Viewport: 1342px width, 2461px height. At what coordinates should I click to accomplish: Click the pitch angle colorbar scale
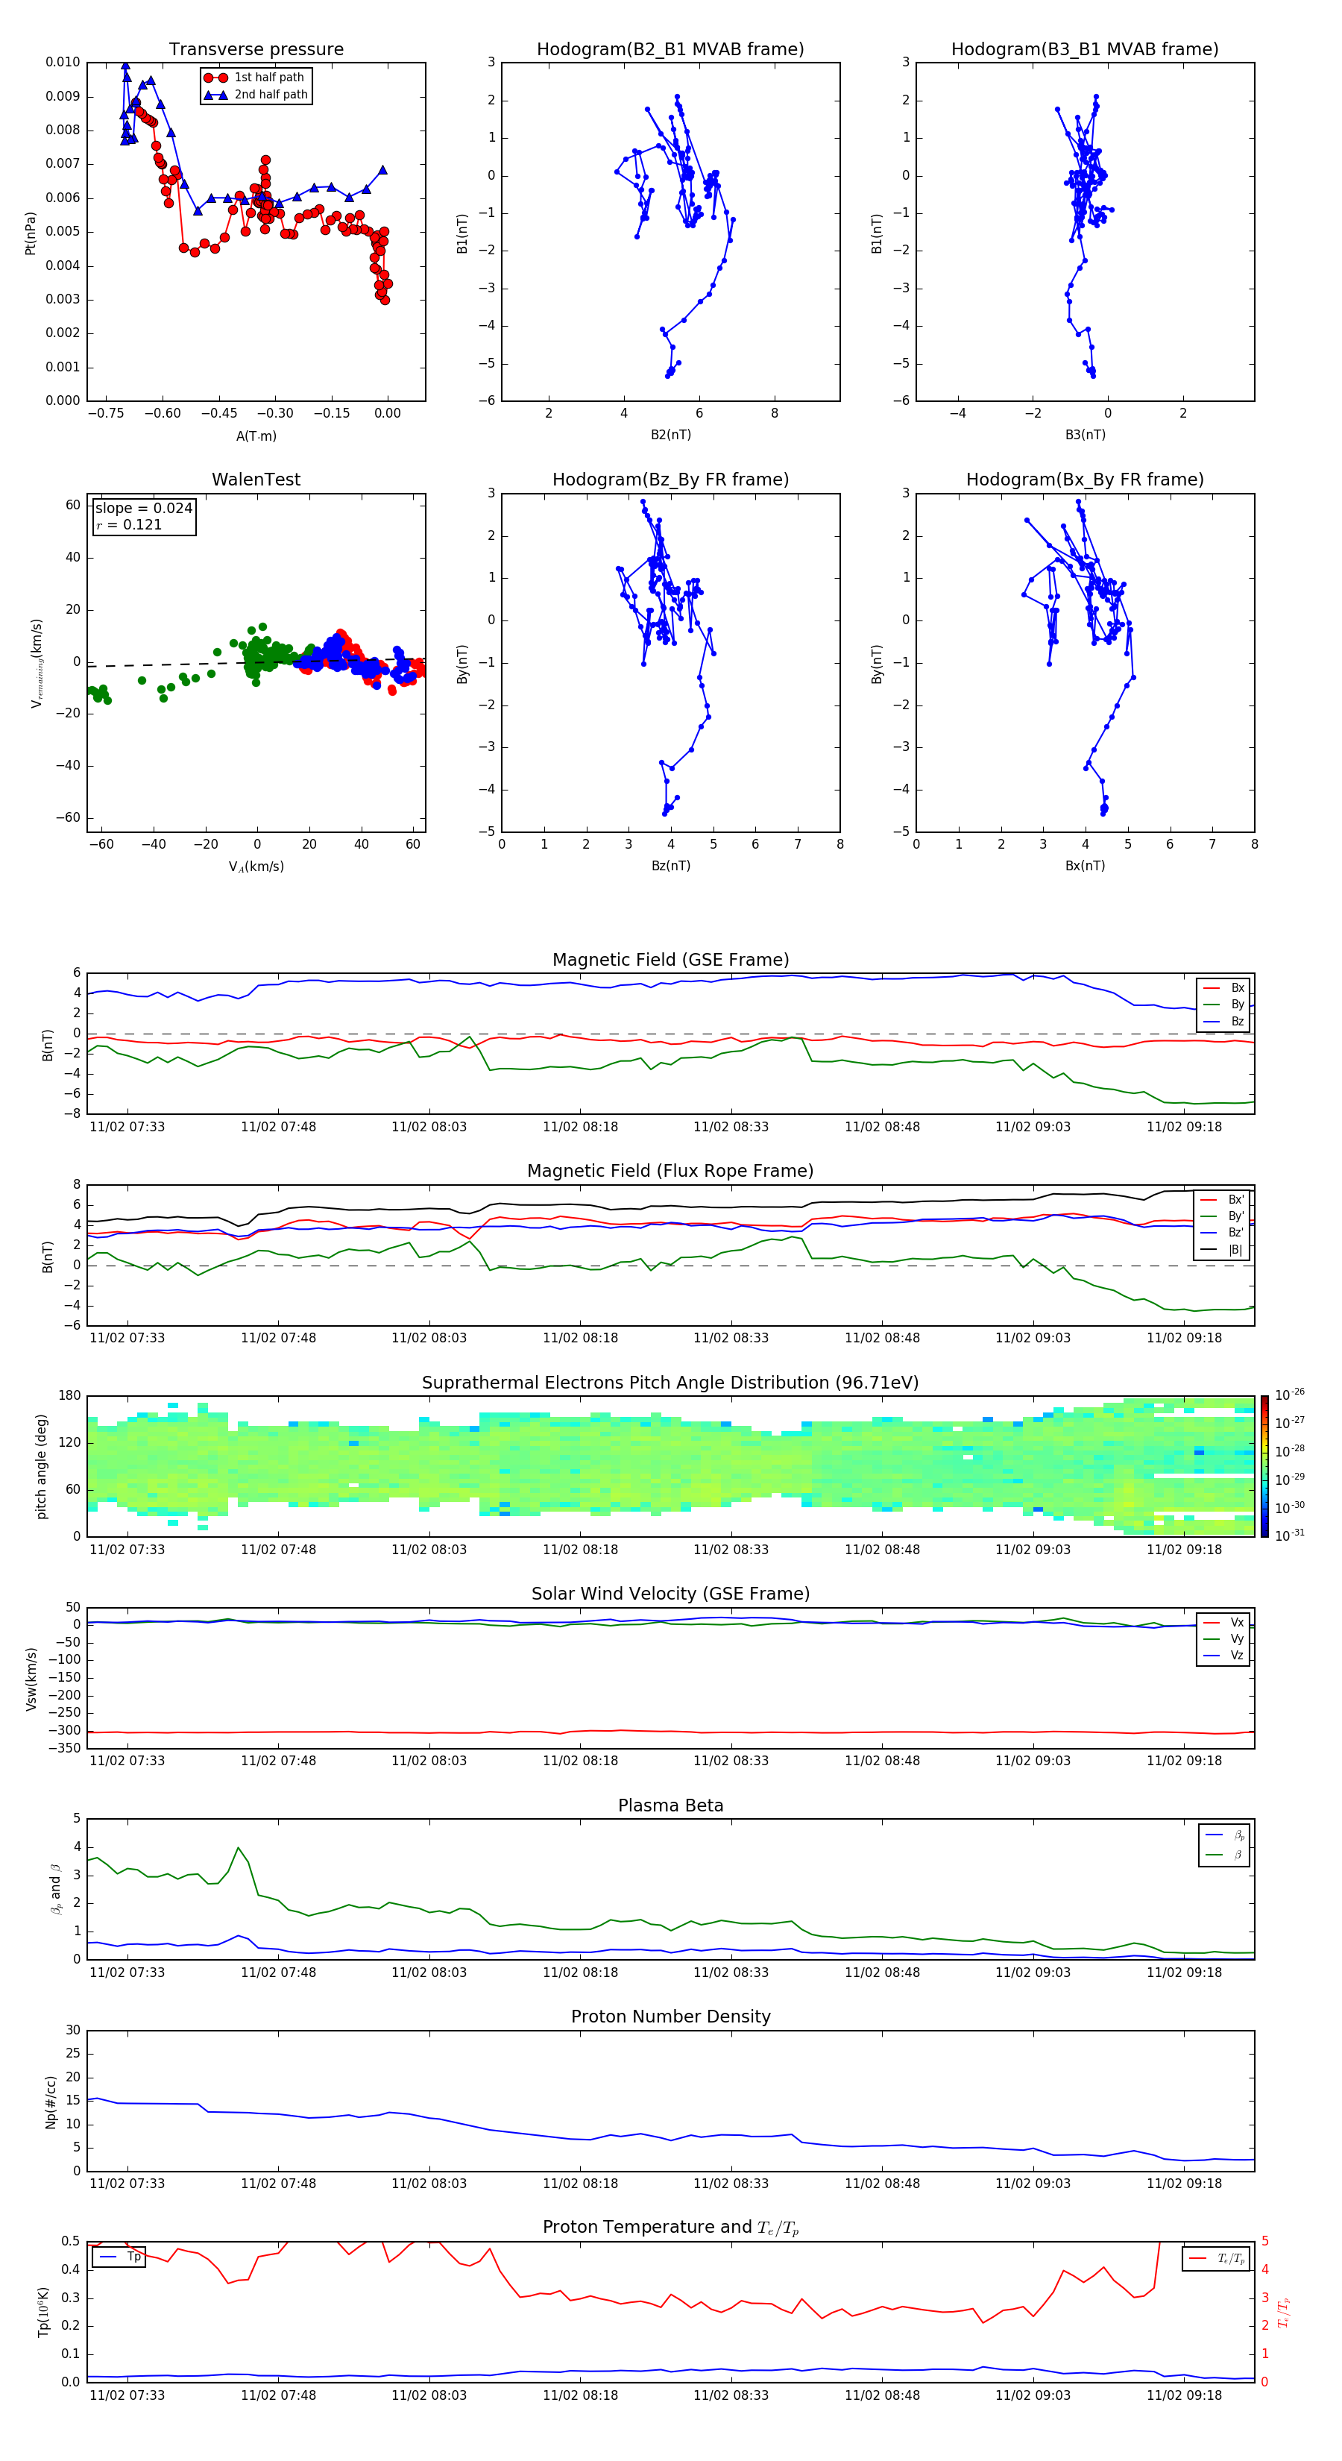pos(1264,1466)
